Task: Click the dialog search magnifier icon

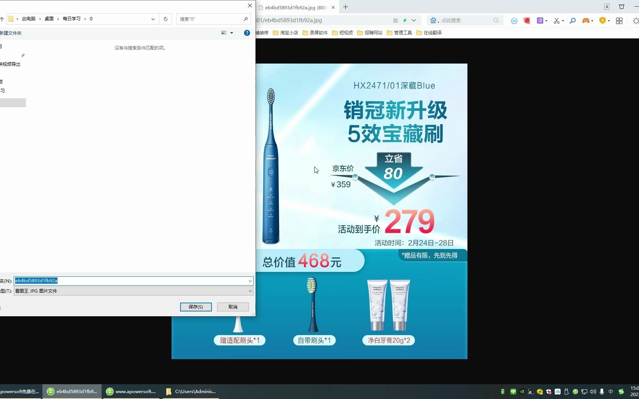Action: point(246,19)
